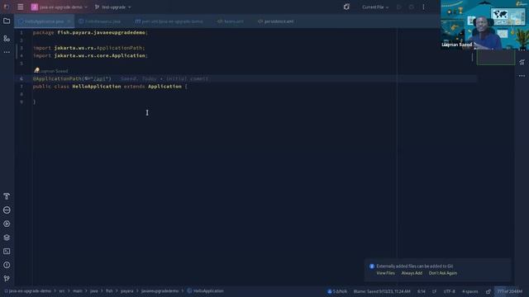
Task: Run the Current File configuration
Action: coord(399,7)
